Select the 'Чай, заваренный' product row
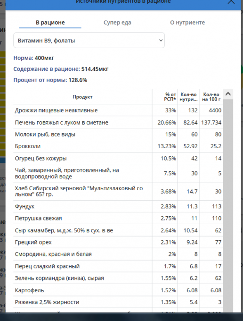The image size is (243, 321). (x=118, y=173)
